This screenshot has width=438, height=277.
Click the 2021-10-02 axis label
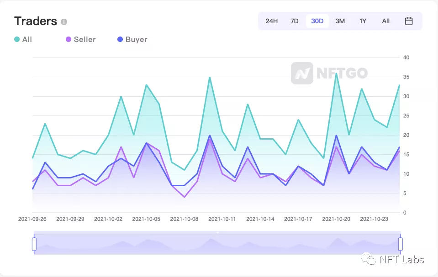(x=108, y=219)
